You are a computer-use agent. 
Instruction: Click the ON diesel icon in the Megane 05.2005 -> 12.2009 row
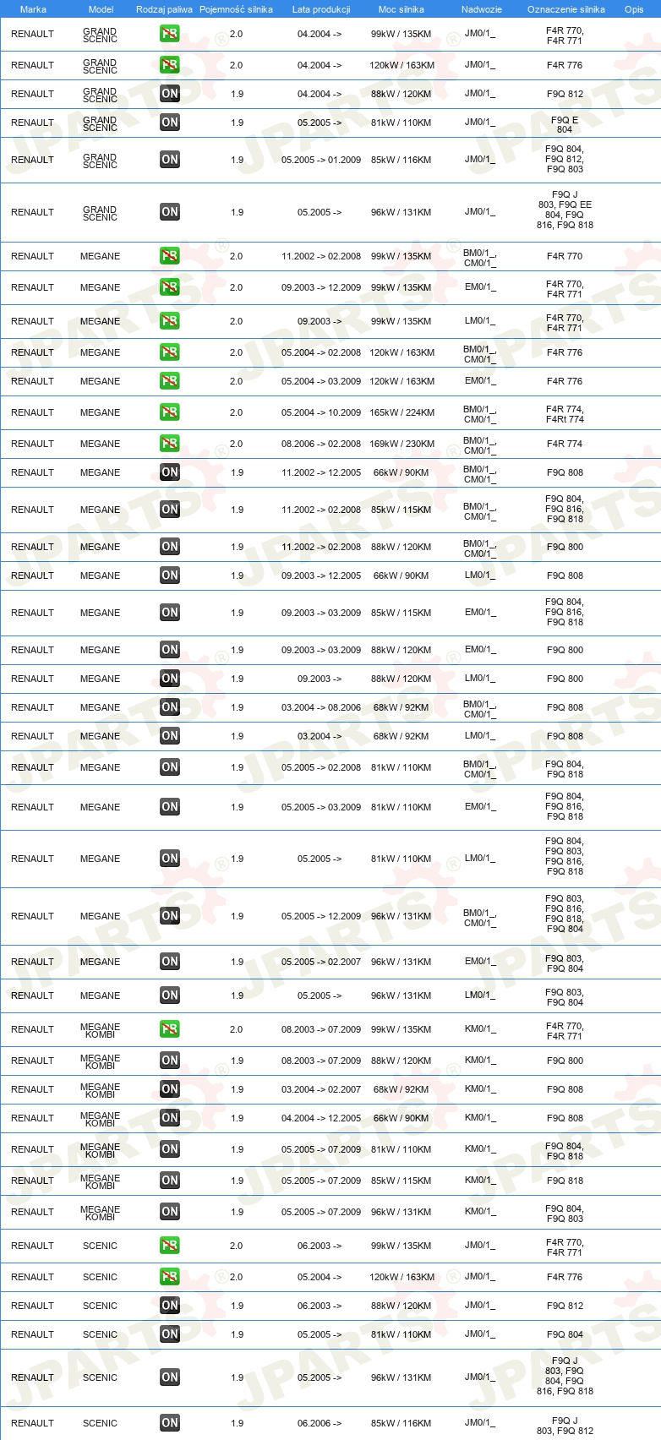(x=170, y=916)
